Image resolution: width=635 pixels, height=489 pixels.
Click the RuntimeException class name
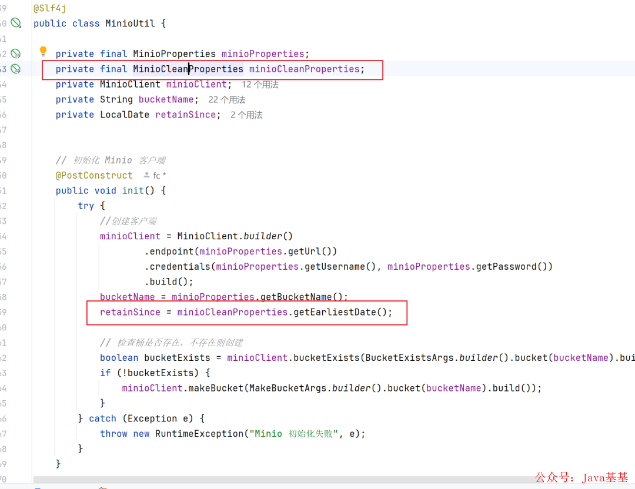pyautogui.click(x=199, y=434)
